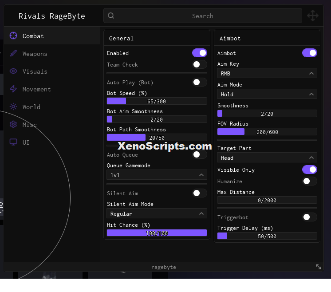The width and height of the screenshot is (331, 292).
Task: Click the Rivals RageByte title
Action: pos(52,16)
